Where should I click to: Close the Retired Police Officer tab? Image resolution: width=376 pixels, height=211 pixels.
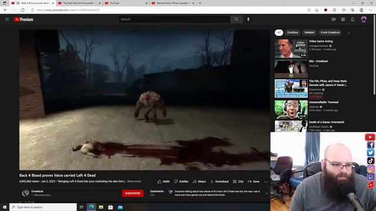coord(193,3)
